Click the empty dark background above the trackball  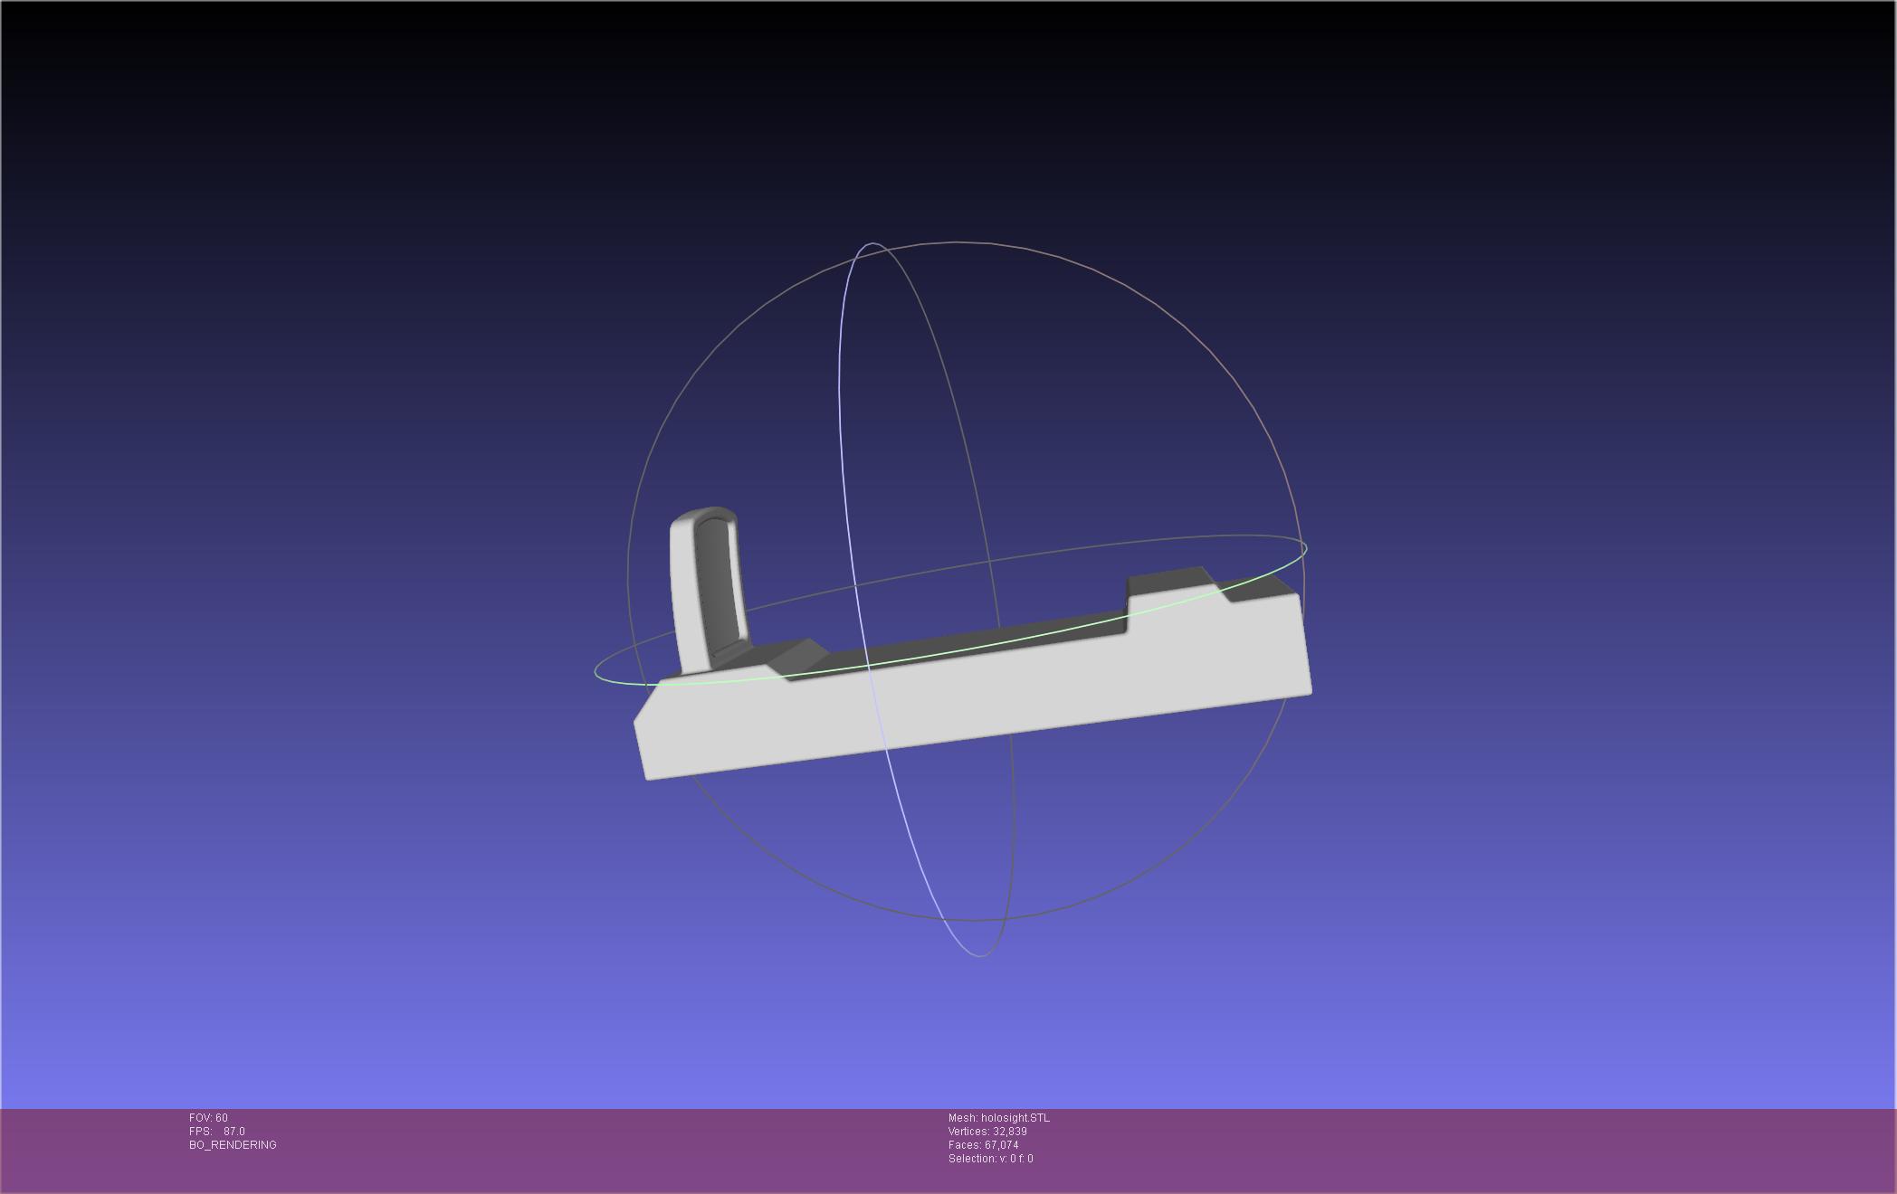tap(950, 118)
